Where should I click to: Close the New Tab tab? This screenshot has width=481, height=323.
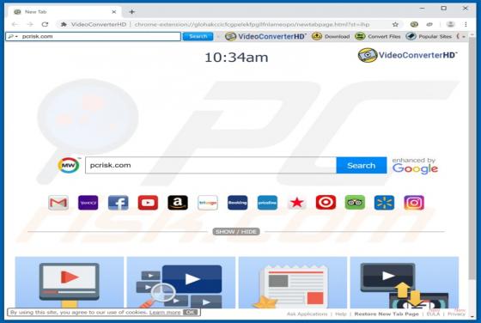click(113, 12)
